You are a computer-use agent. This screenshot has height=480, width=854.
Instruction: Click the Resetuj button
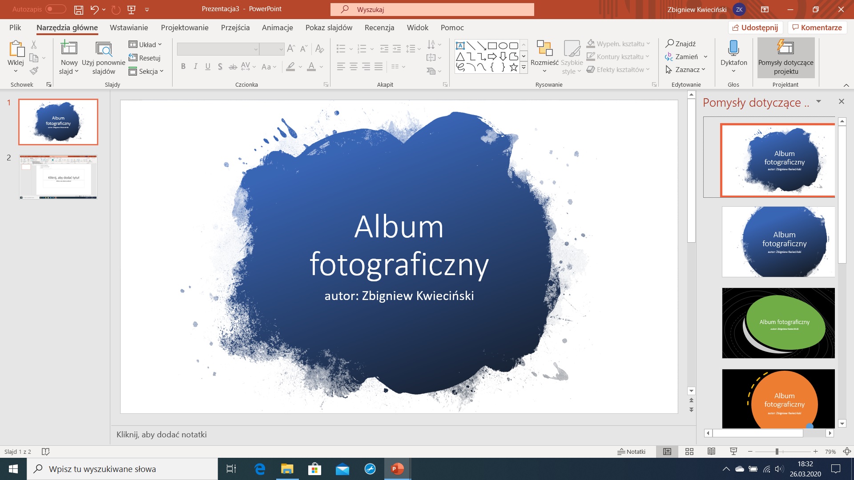[x=145, y=58]
